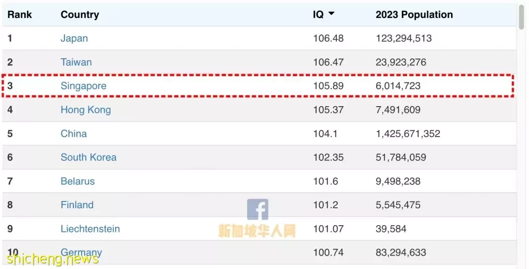The width and height of the screenshot is (529, 269).
Task: Click the IQ column header label
Action: [x=318, y=14]
